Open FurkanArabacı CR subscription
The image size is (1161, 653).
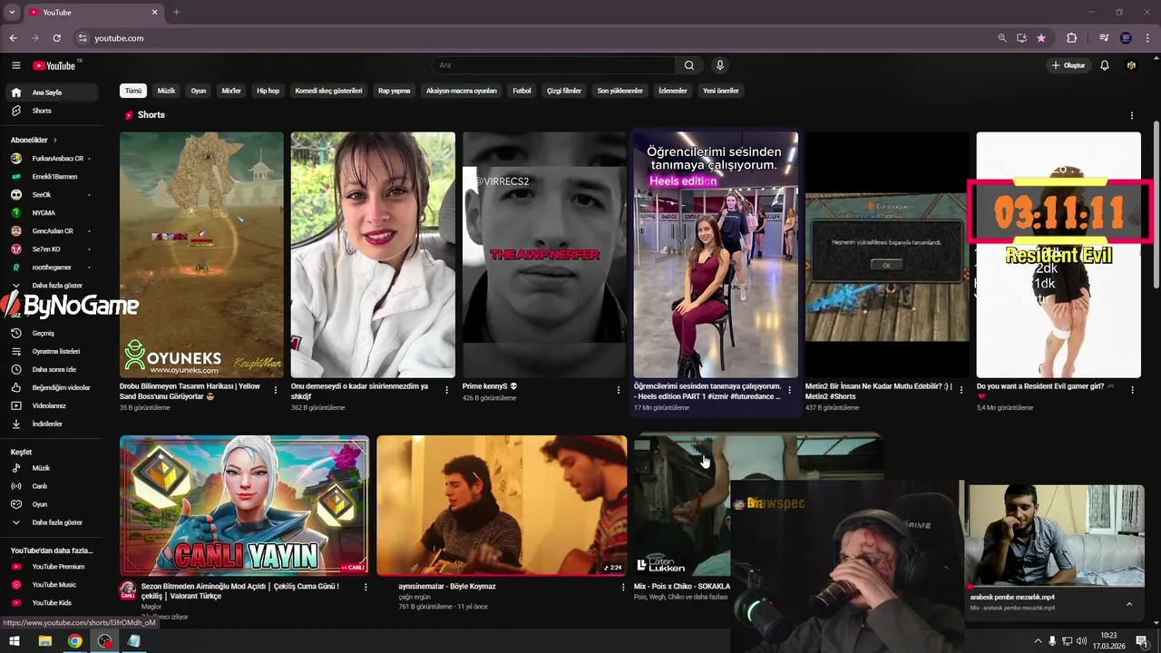click(54, 159)
